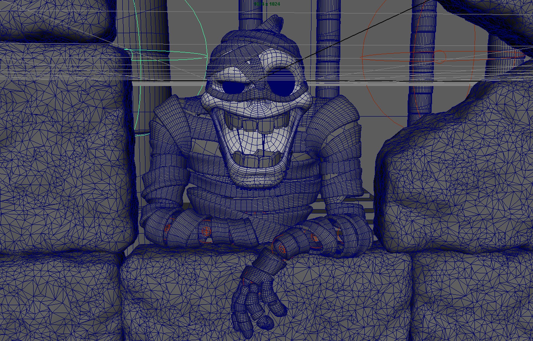Click the 1024 x 1024 resolution label
This screenshot has height=341, width=533.
[267, 4]
